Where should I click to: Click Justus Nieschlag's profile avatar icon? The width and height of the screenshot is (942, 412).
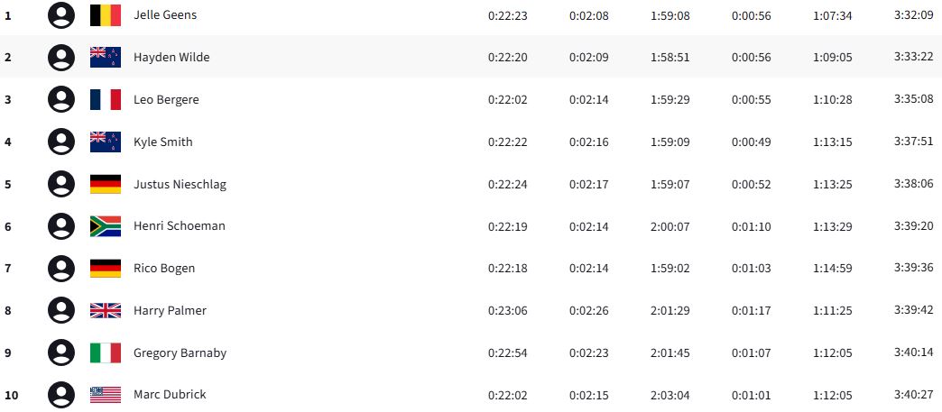[60, 184]
